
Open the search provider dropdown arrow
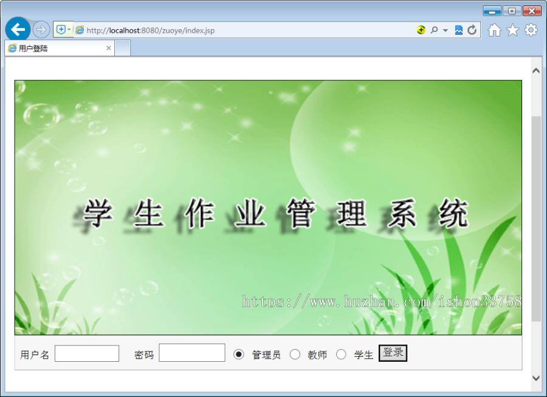(445, 30)
